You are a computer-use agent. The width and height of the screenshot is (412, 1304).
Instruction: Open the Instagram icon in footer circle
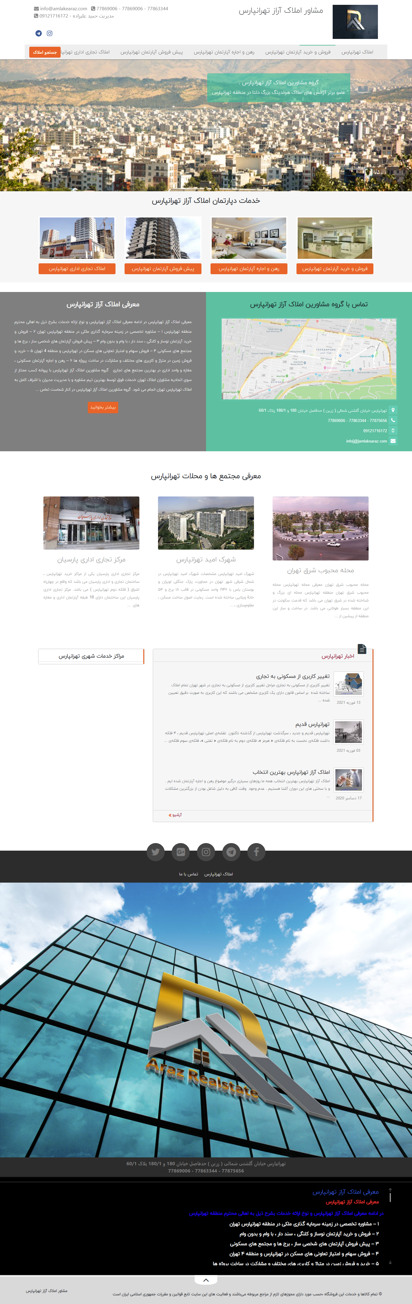206,852
